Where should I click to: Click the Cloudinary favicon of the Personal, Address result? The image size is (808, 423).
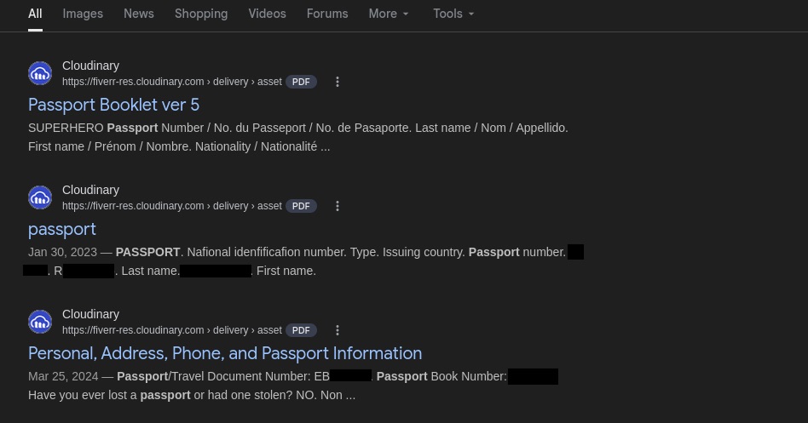pyautogui.click(x=40, y=322)
